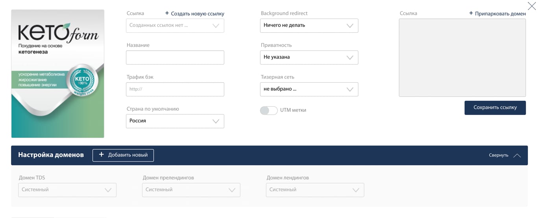
Task: Click into the Трафик бэк URL field
Action: (x=175, y=89)
